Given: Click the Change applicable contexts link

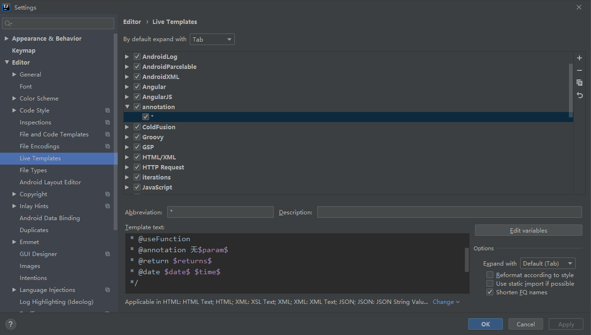Looking at the screenshot, I should point(446,302).
